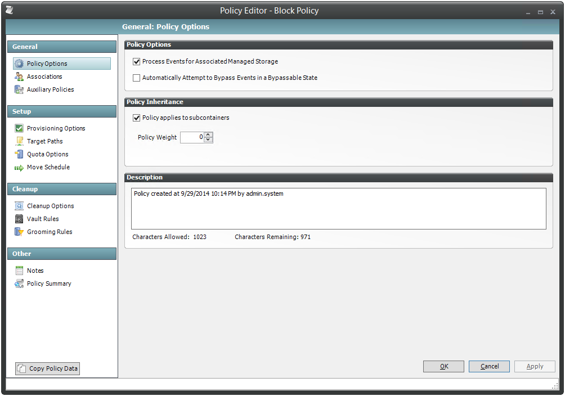Minimize the Policy Editor window
Image resolution: width=565 pixels, height=396 pixels.
point(528,12)
